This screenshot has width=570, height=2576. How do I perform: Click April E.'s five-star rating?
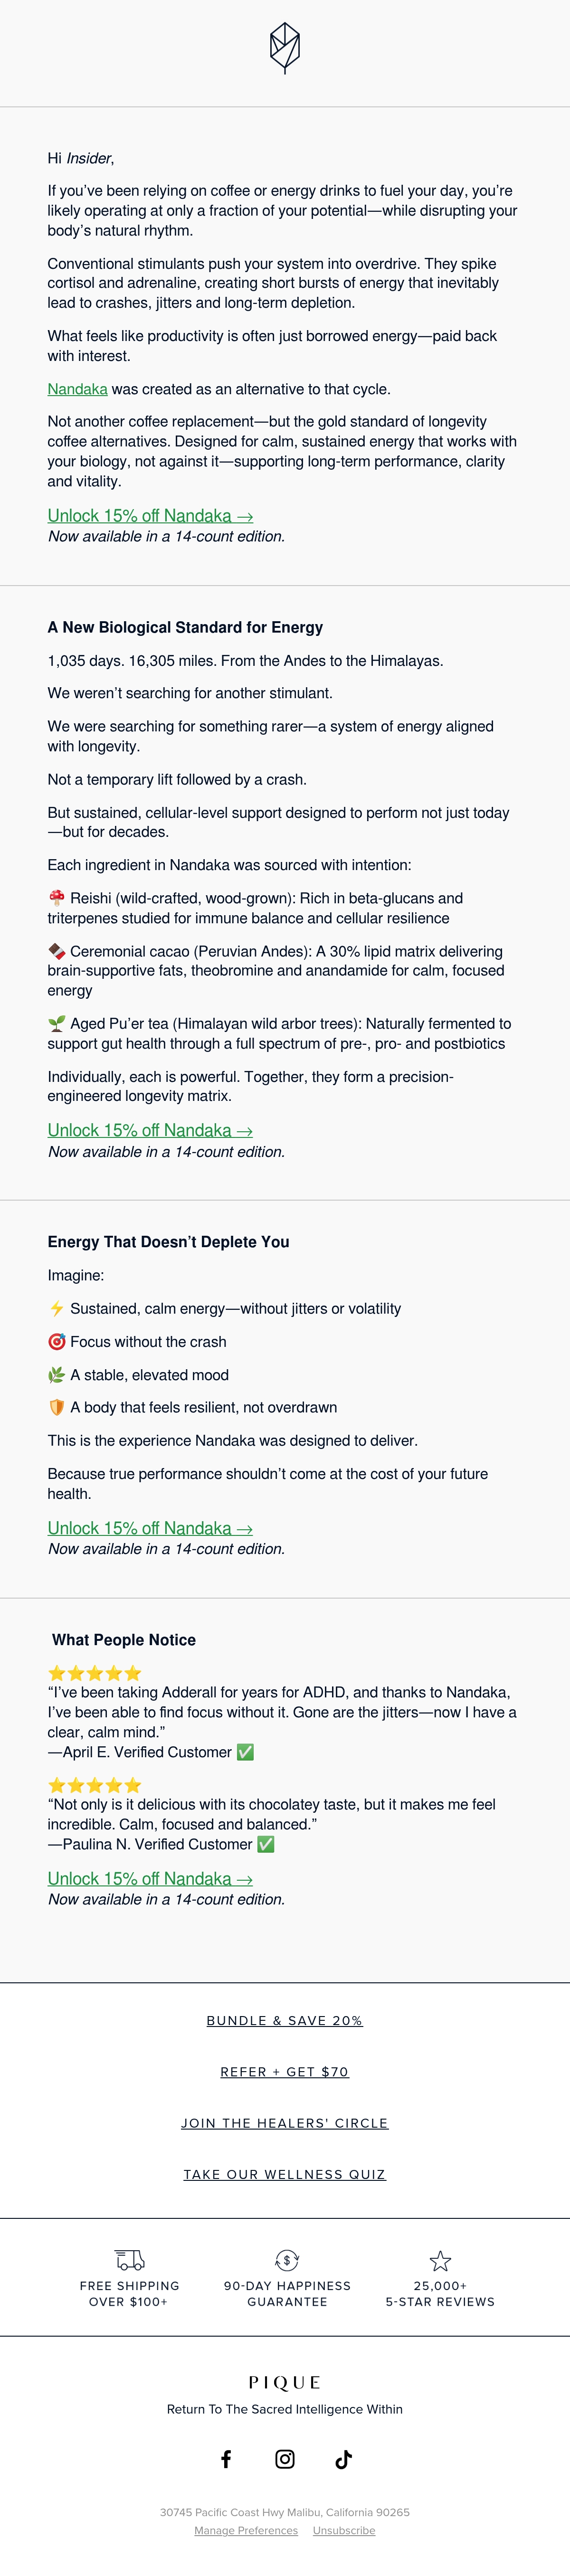95,1672
